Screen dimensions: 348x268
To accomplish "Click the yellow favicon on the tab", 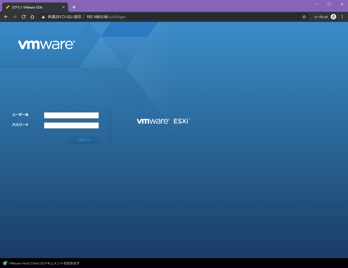I will [x=8, y=7].
